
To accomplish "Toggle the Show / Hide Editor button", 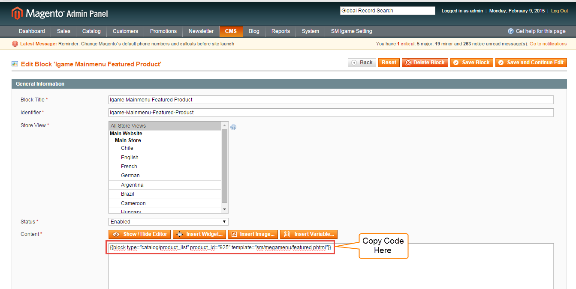I will point(140,234).
